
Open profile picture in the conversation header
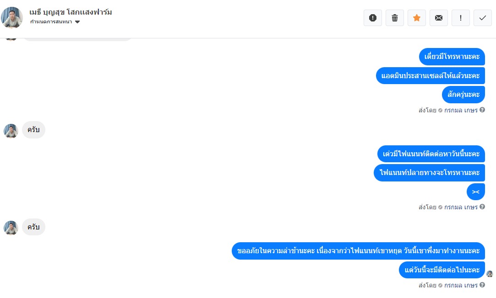tap(12, 18)
